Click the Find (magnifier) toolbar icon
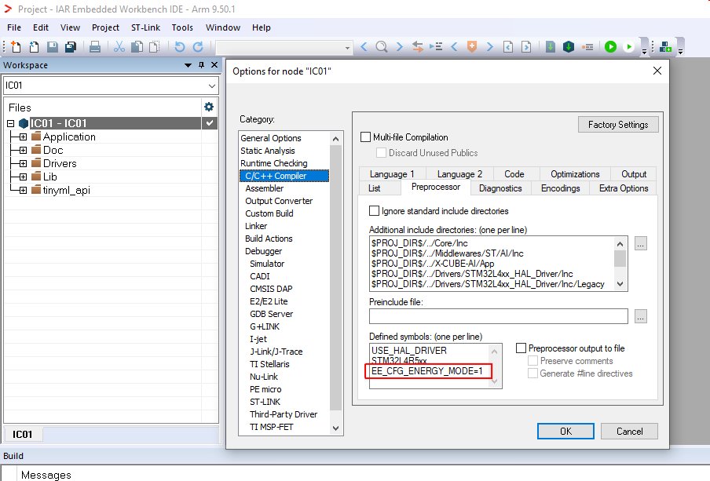The height and width of the screenshot is (481, 710). (382, 46)
